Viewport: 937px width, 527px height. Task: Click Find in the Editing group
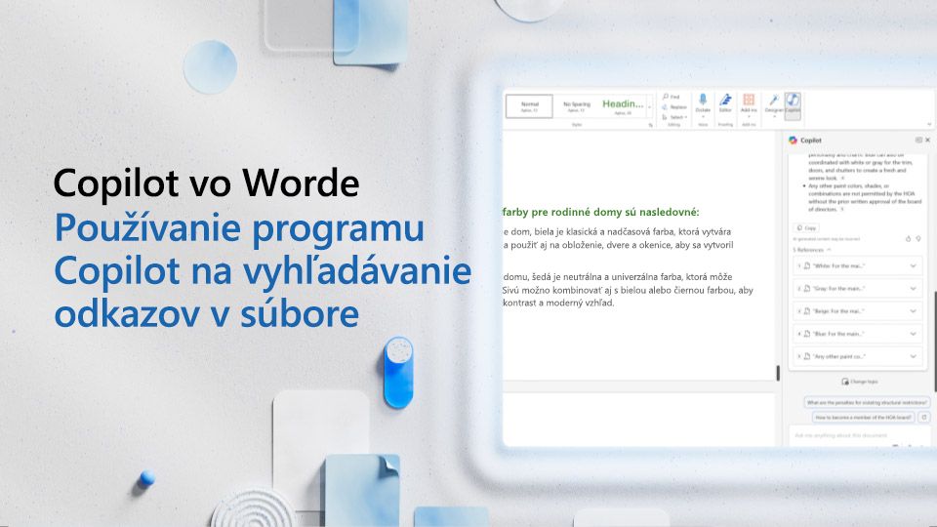click(x=672, y=97)
